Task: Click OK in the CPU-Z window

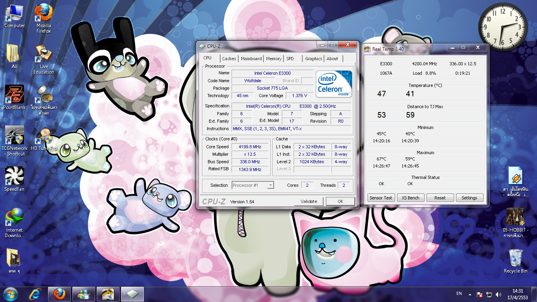Action: click(x=340, y=201)
